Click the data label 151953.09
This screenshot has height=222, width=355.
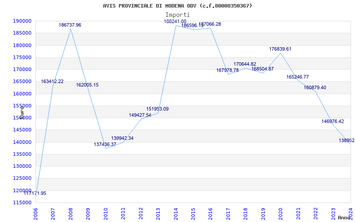tap(158, 109)
